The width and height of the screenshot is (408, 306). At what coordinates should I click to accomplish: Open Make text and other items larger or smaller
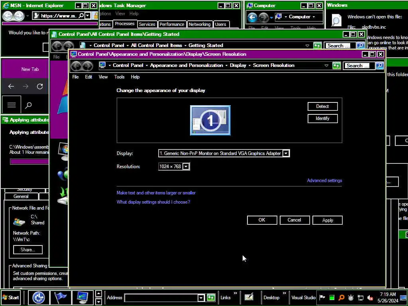(x=156, y=193)
